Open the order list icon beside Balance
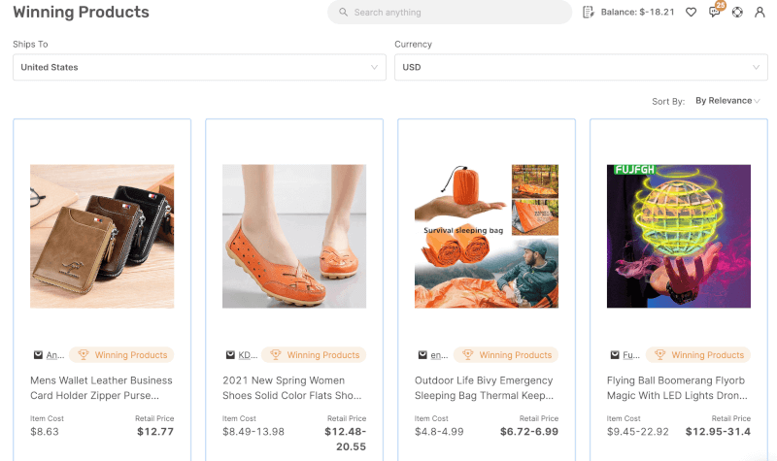 [x=588, y=12]
